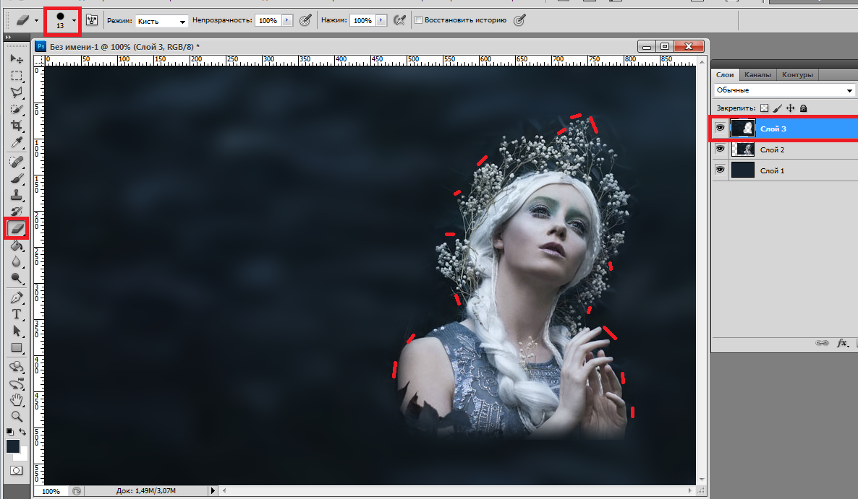Image resolution: width=858 pixels, height=499 pixels.
Task: Toggle visibility of Слой 1 layer
Action: [x=720, y=170]
